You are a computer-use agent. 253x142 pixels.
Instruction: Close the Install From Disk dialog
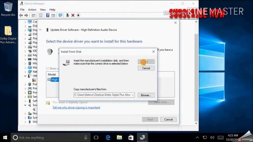pyautogui.click(x=154, y=52)
